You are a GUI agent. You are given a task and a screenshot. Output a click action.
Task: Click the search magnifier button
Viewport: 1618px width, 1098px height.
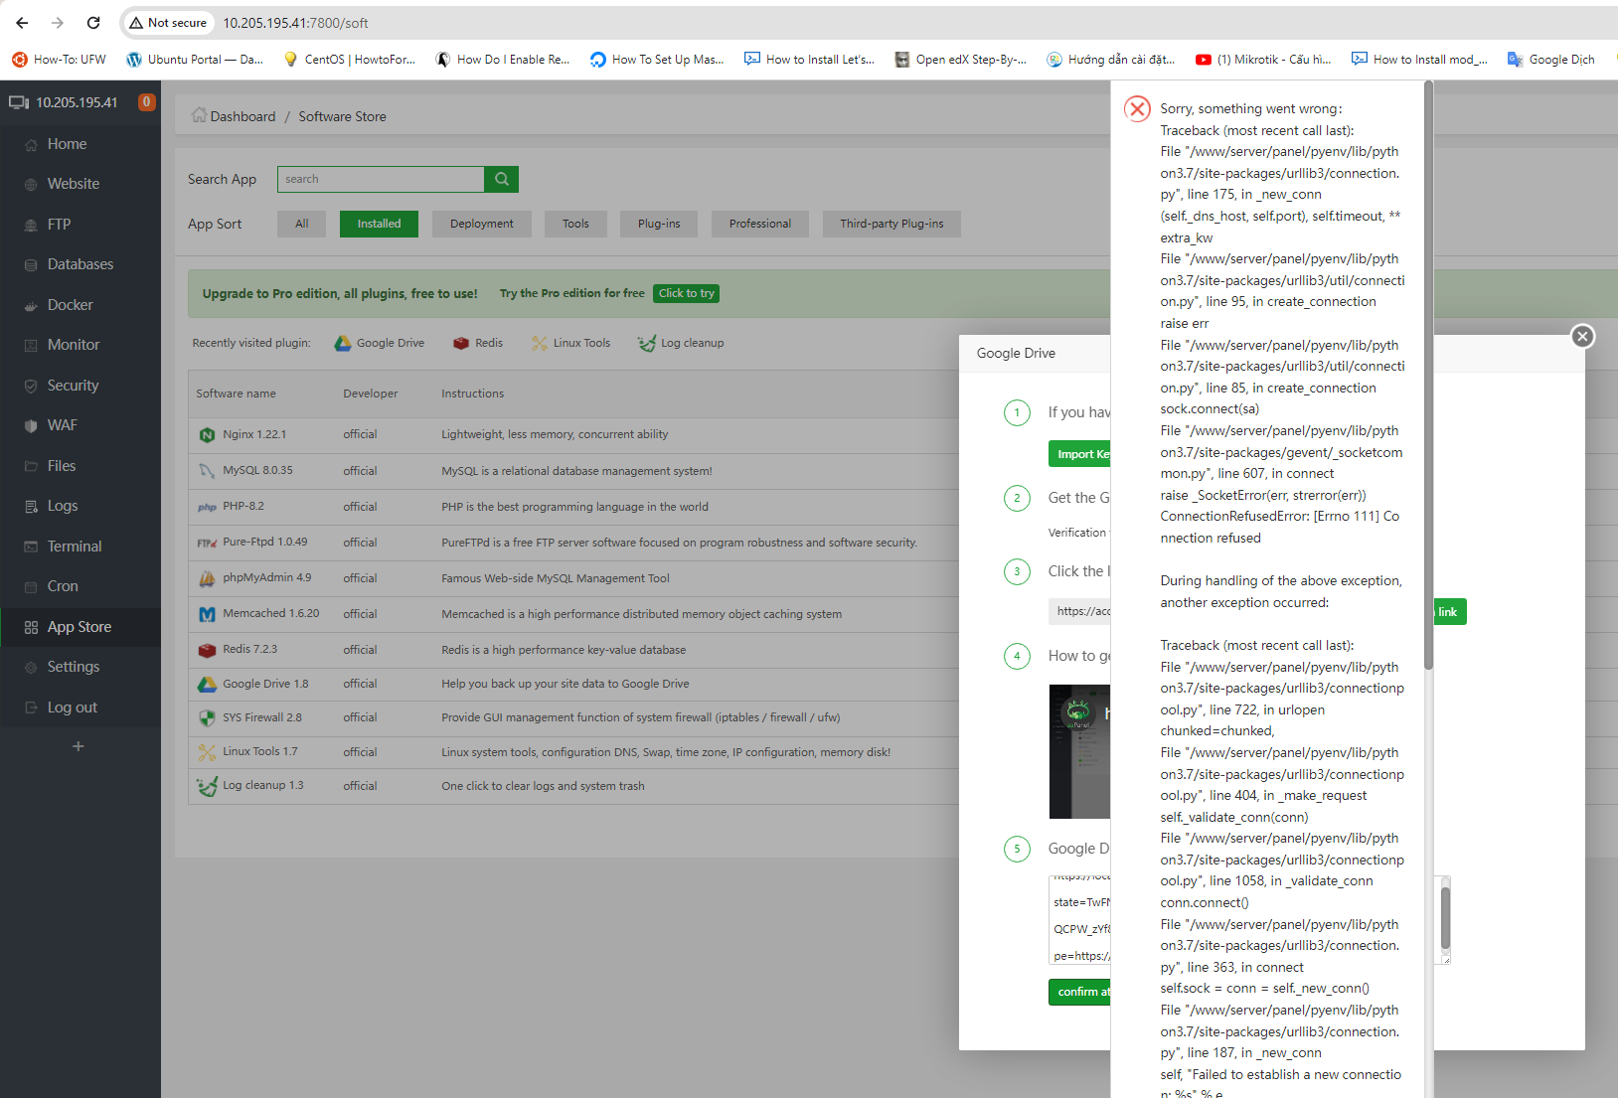tap(502, 179)
